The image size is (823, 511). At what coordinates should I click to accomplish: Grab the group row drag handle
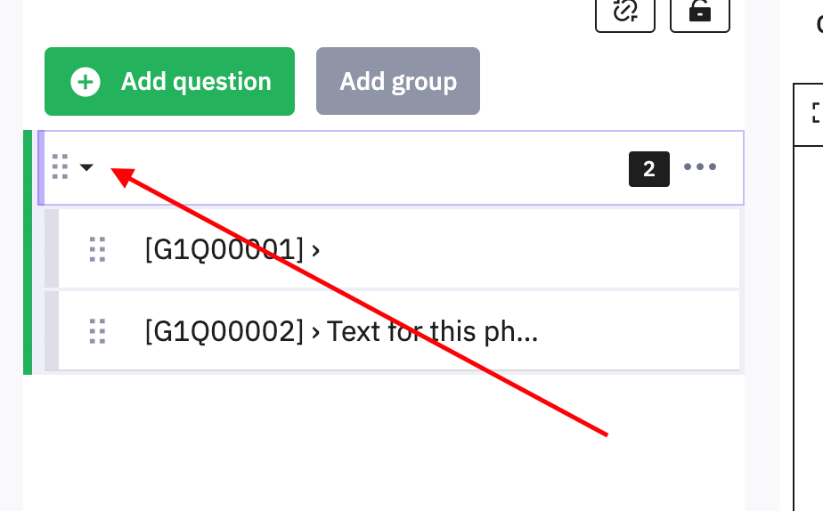point(61,166)
